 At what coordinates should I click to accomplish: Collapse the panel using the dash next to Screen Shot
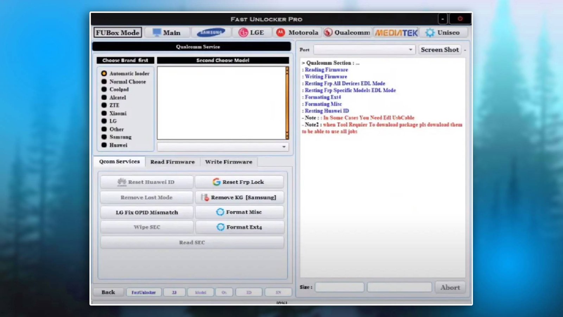click(465, 50)
